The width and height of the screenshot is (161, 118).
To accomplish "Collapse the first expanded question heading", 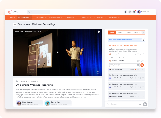I will click(x=123, y=45).
